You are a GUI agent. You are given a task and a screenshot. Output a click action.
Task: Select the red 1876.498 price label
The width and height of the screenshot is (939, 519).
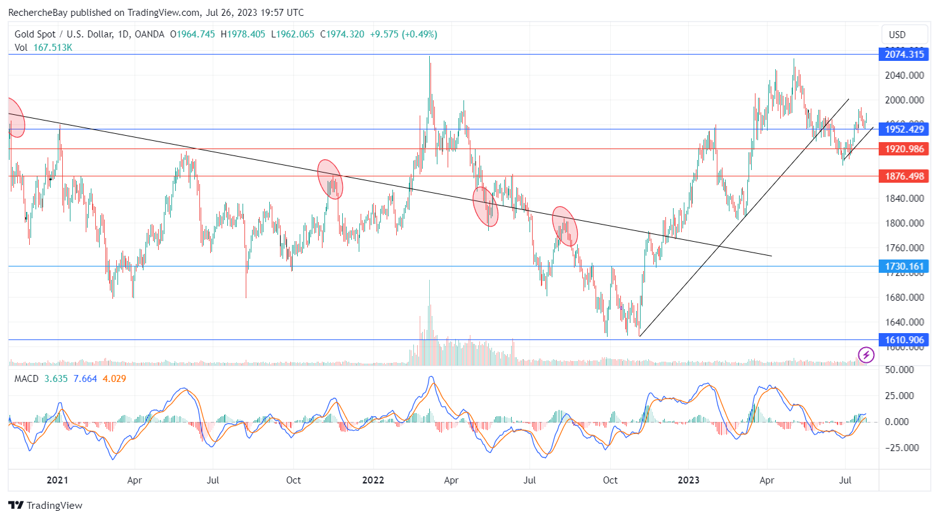pyautogui.click(x=904, y=176)
